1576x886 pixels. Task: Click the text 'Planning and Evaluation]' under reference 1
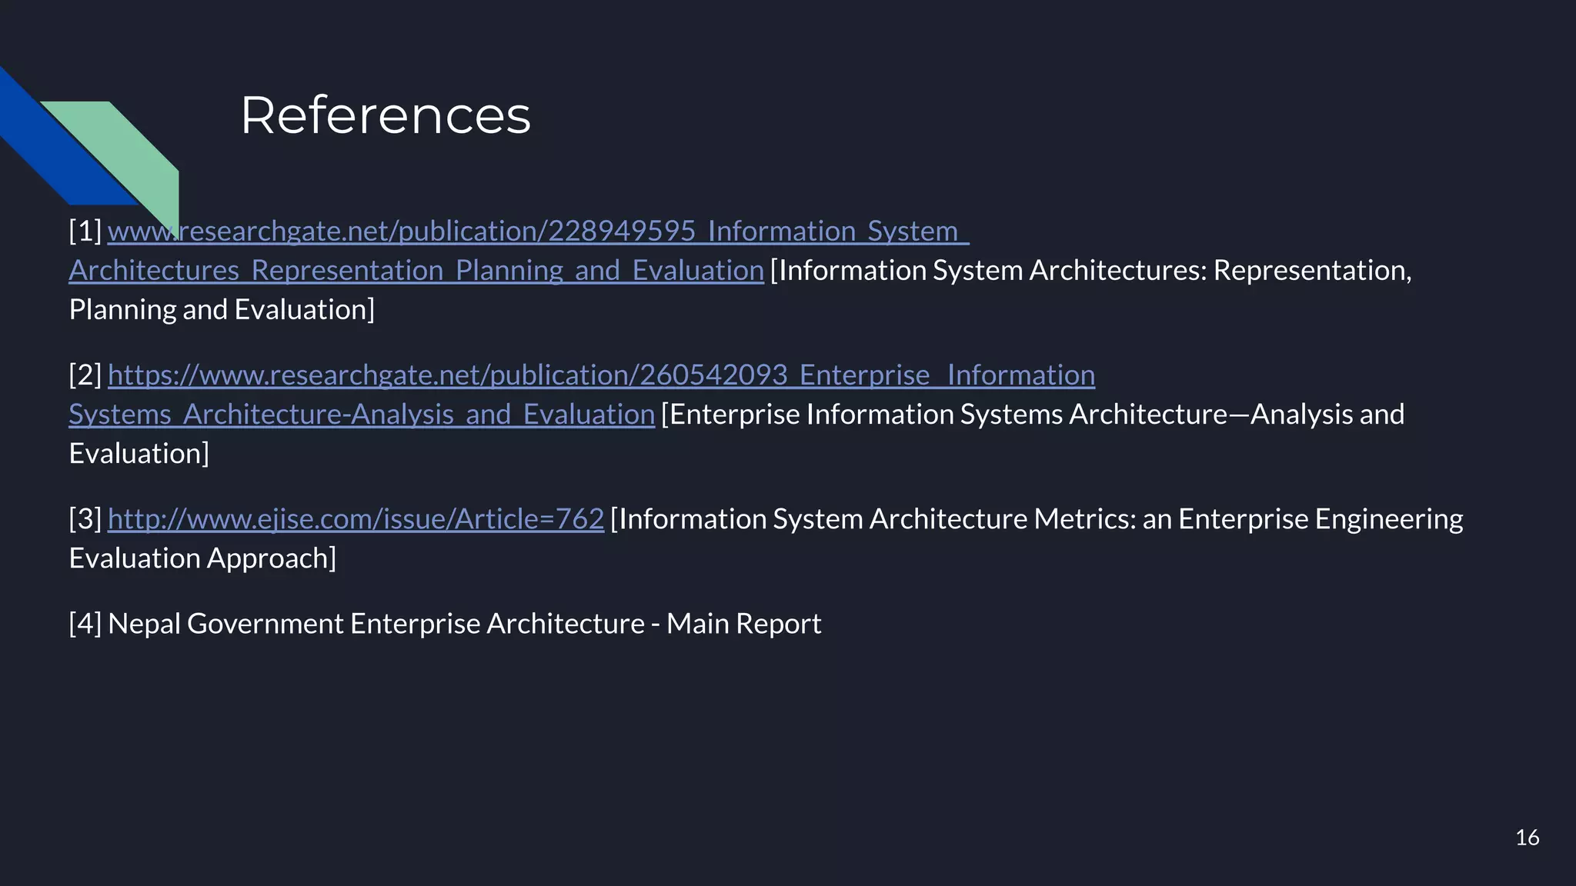point(222,309)
